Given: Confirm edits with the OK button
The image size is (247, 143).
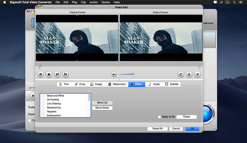Looking at the screenshot, I should click(192, 129).
